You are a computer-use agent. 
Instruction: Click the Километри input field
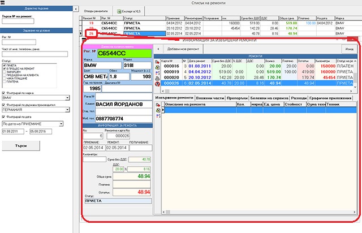click(94, 159)
